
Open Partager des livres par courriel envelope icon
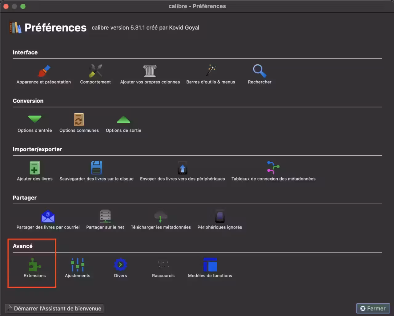(48, 216)
